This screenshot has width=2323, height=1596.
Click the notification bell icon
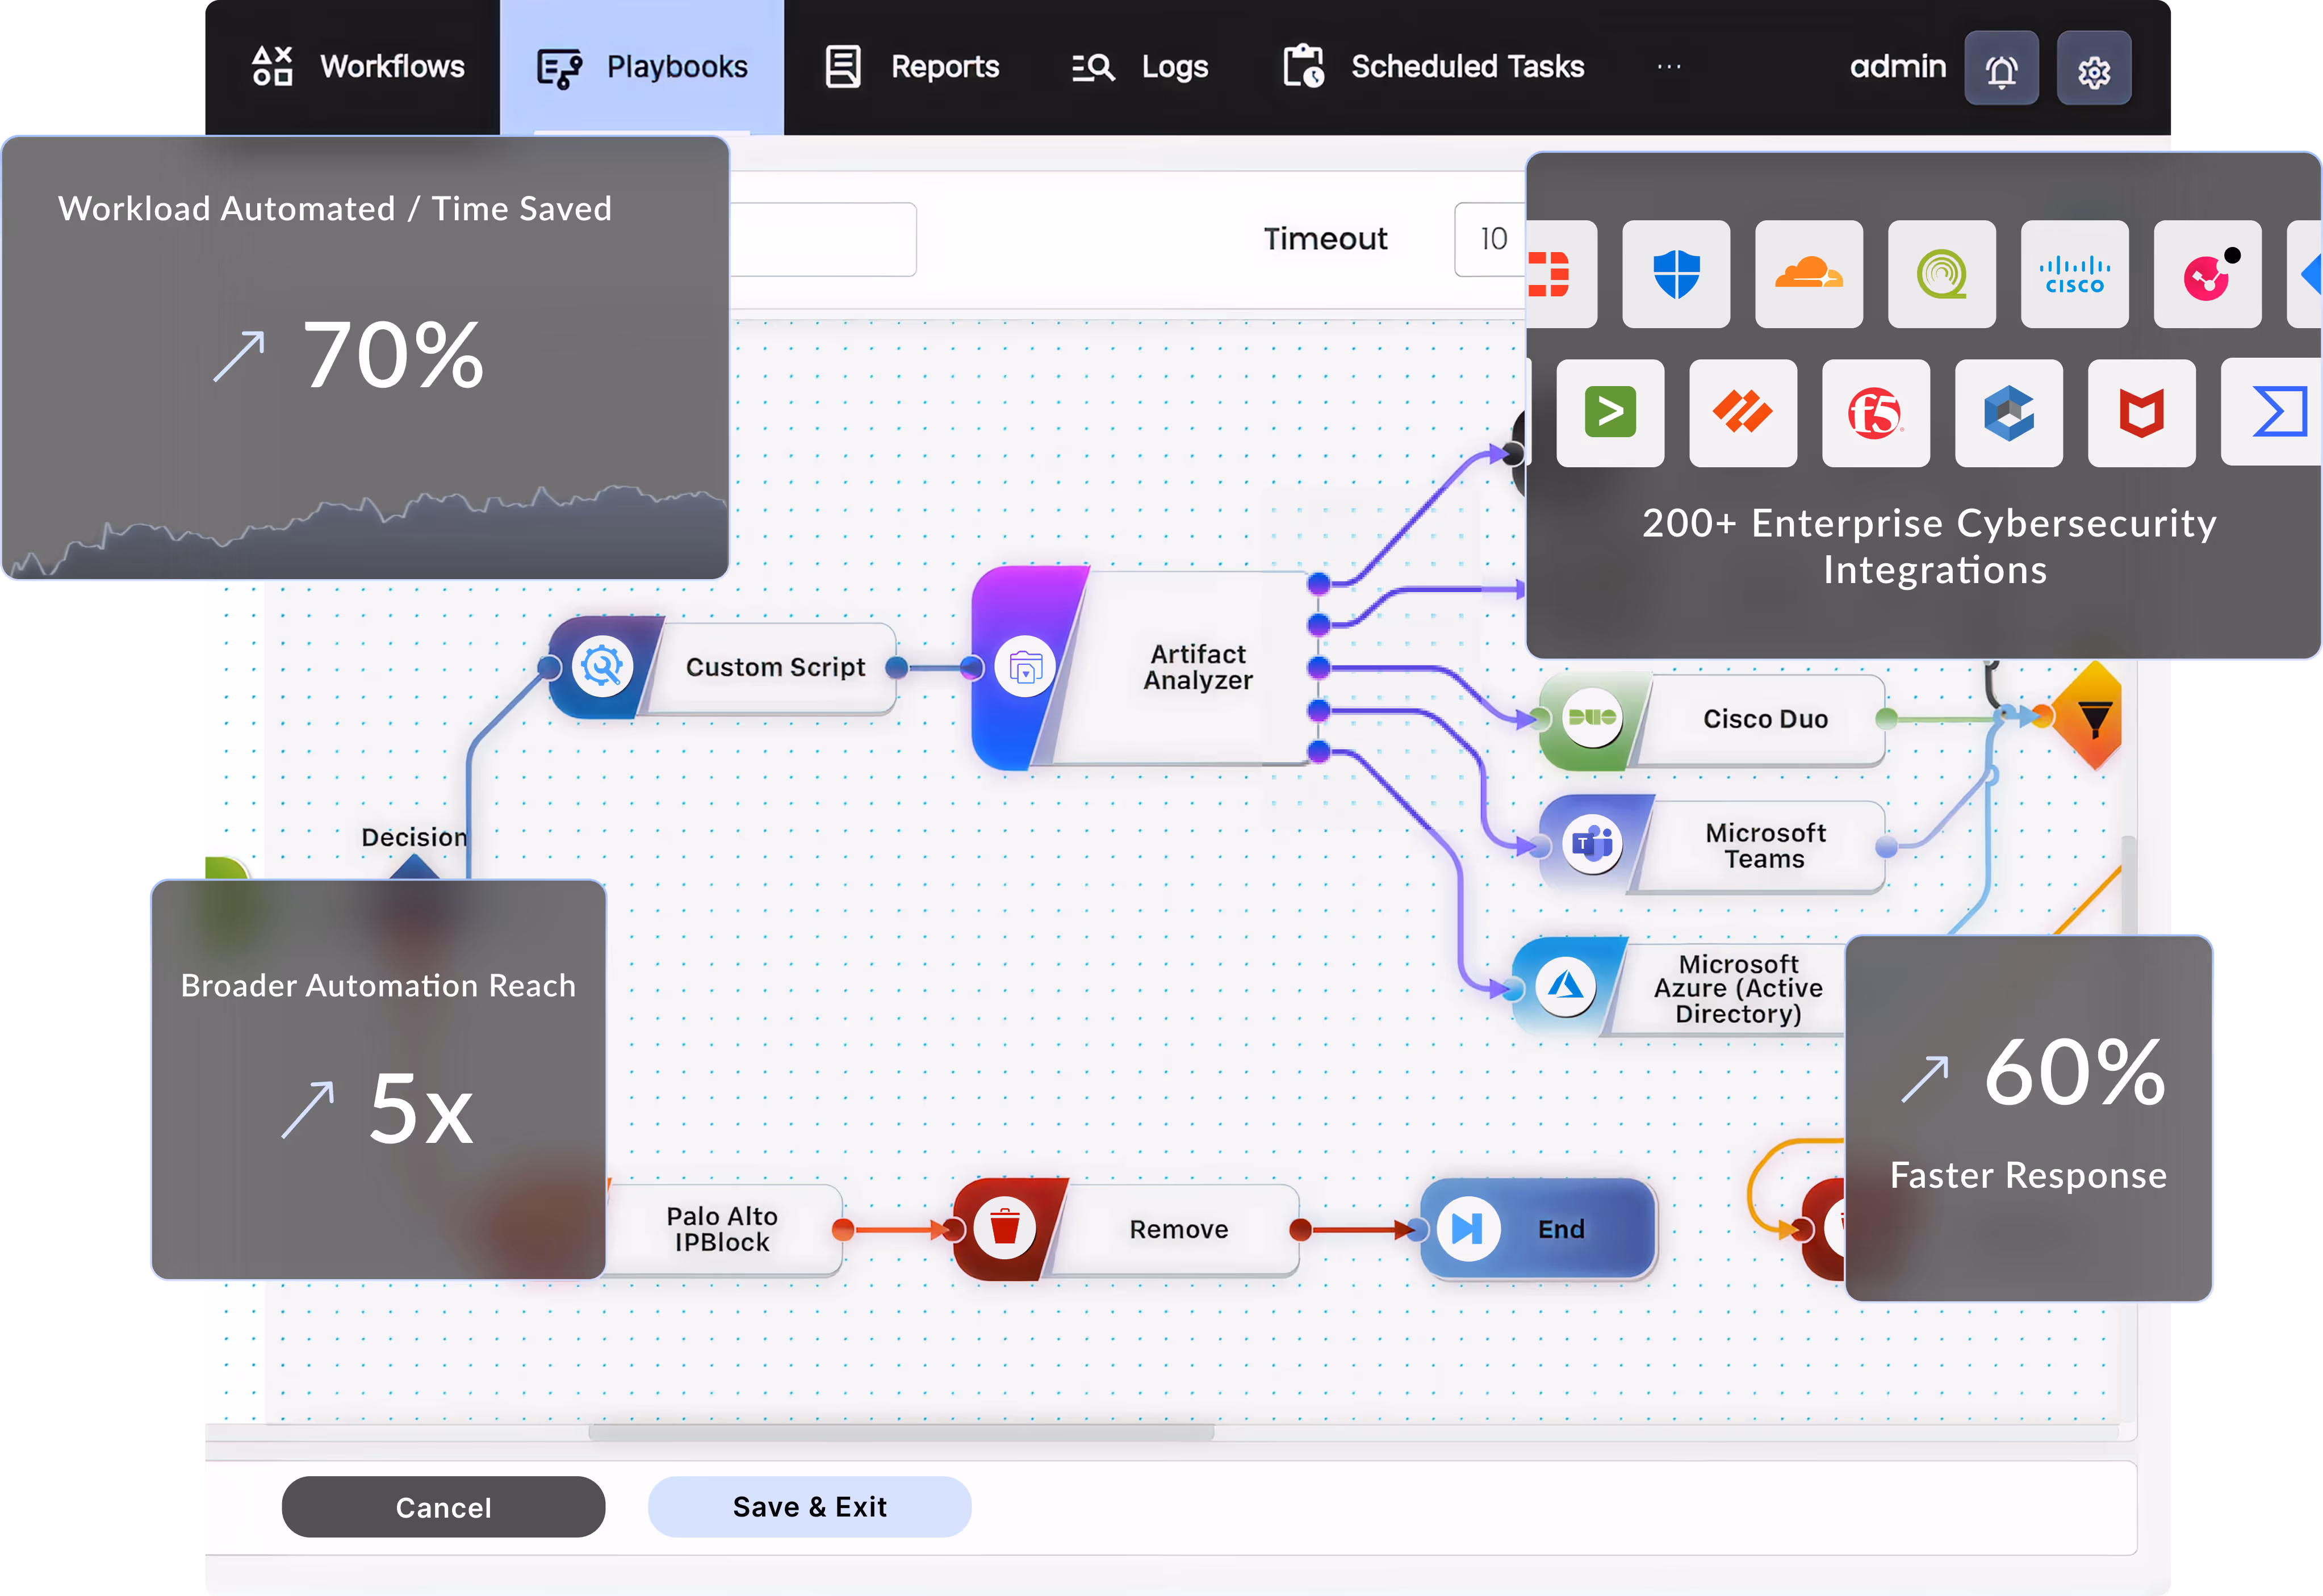(x=2001, y=68)
